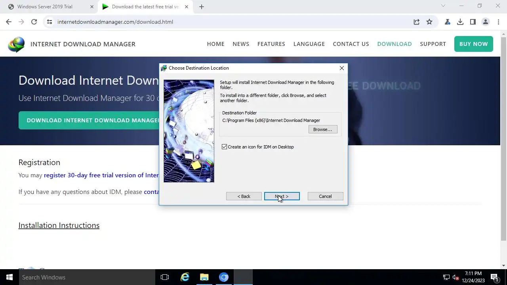Click the scrollbar down arrow
507x285 pixels.
click(x=504, y=266)
